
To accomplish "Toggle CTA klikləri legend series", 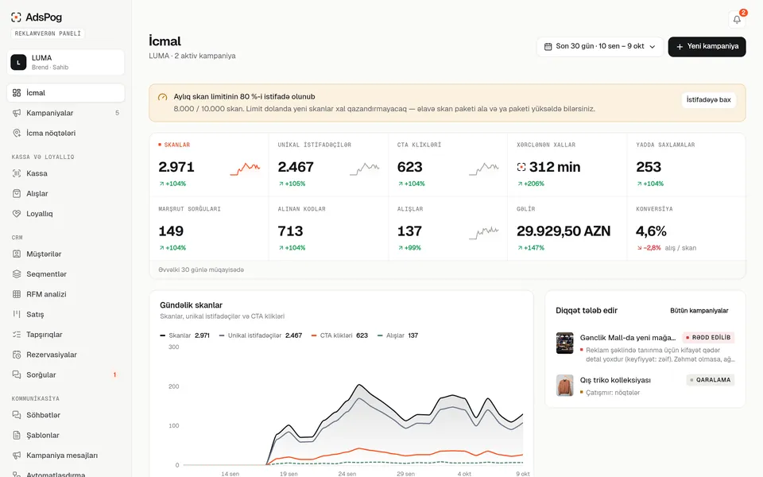I will tap(339, 335).
